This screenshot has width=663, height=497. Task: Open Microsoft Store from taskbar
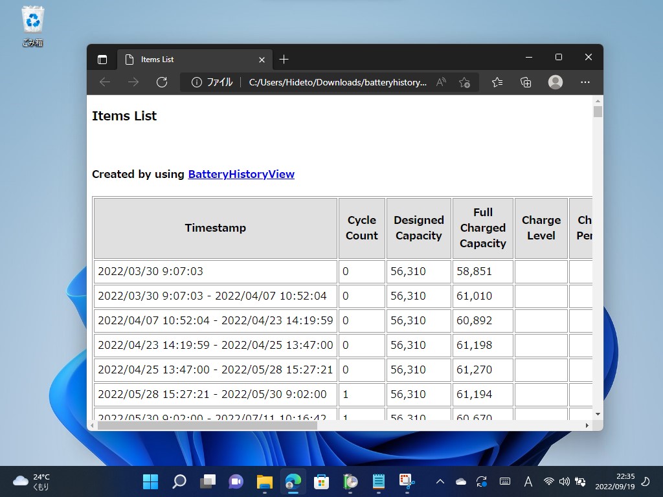tap(321, 481)
